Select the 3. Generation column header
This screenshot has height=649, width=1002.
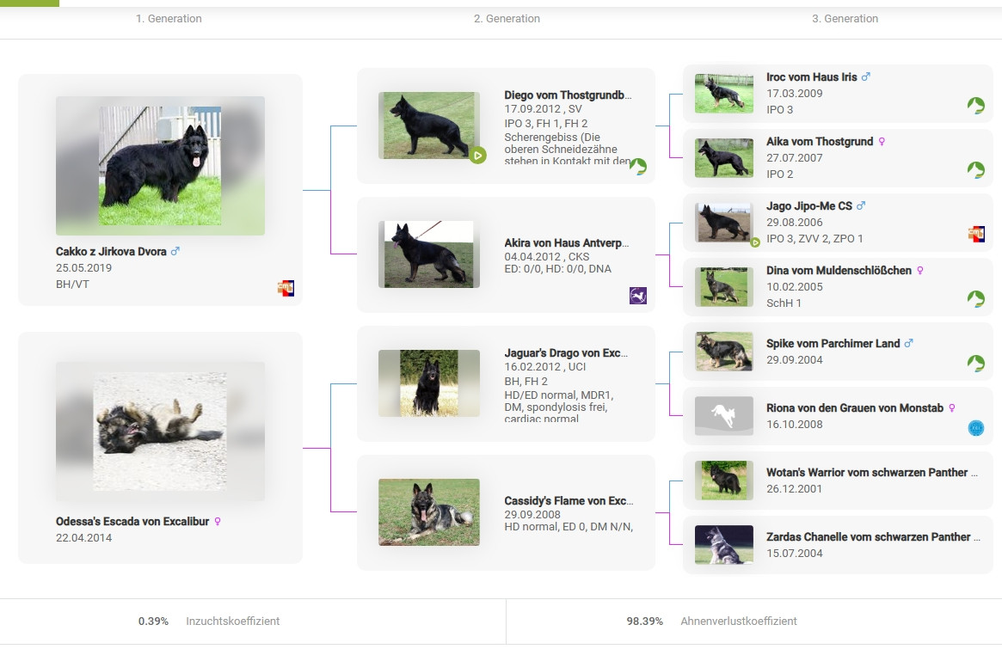tap(845, 19)
